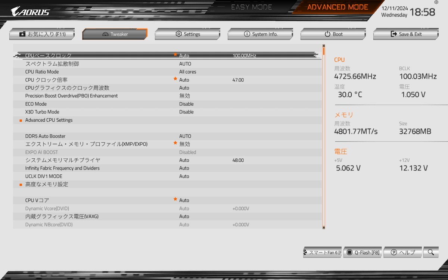
Task: Open the Tweaker tab
Action: coord(115,34)
